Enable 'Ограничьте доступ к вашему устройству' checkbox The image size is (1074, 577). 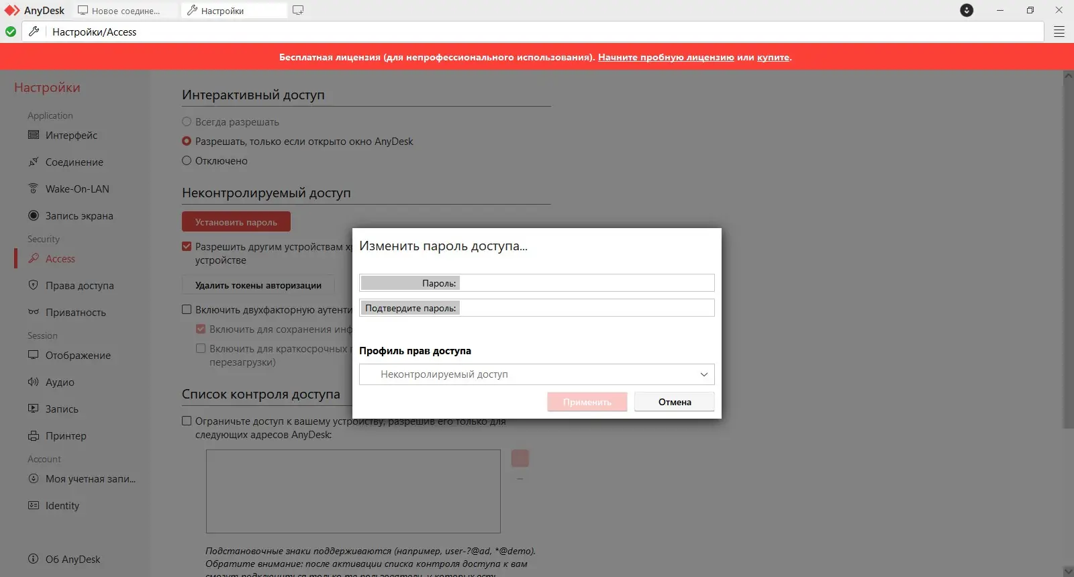(x=187, y=421)
